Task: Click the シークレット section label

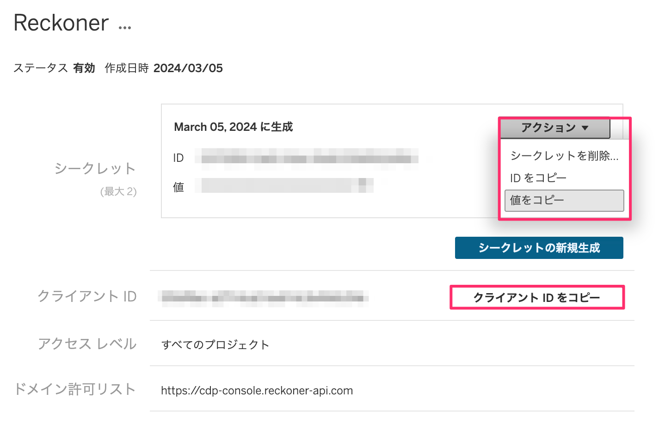Action: click(x=94, y=168)
